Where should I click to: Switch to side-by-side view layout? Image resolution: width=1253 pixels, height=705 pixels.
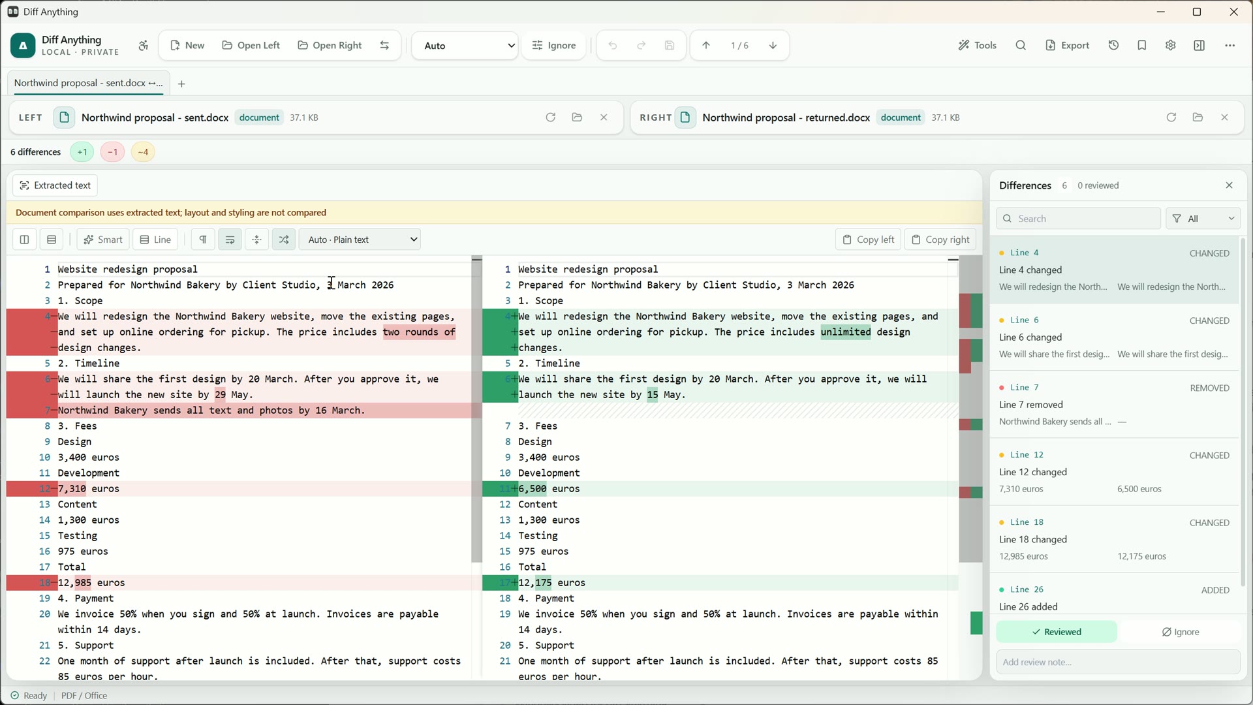(x=24, y=240)
